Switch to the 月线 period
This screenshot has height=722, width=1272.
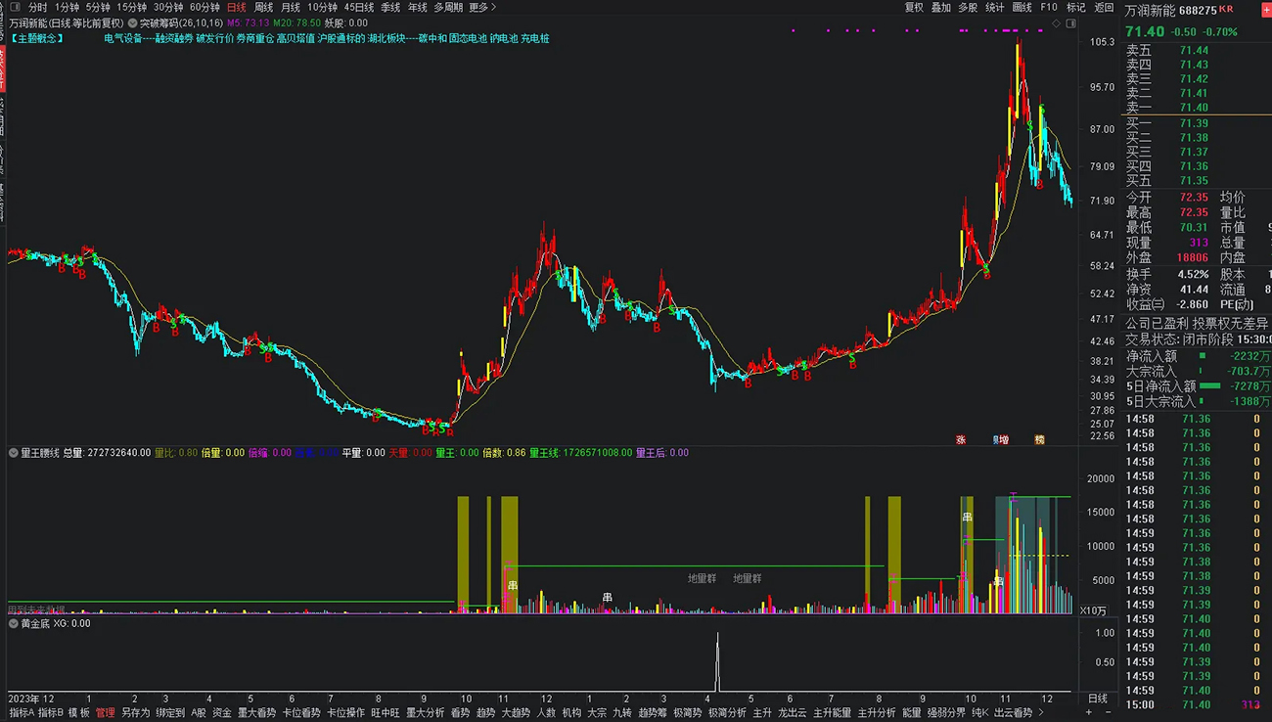click(x=291, y=7)
